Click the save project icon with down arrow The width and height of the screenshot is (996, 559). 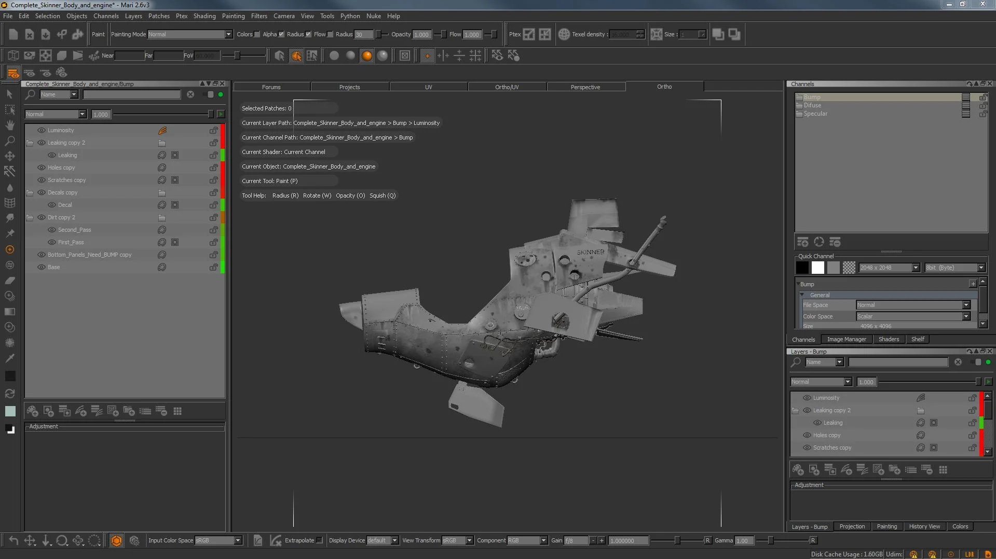pos(46,34)
